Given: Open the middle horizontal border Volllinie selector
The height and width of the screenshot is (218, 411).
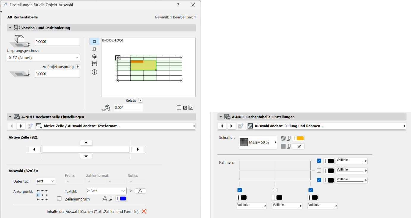Looking at the screenshot, I should click(352, 171).
